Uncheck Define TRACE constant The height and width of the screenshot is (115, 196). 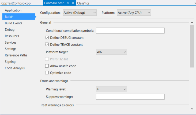47,45
